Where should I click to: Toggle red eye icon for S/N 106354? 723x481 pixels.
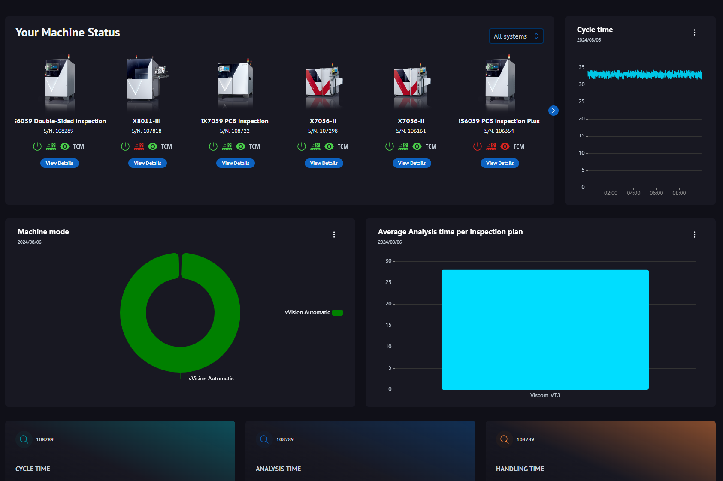click(505, 146)
